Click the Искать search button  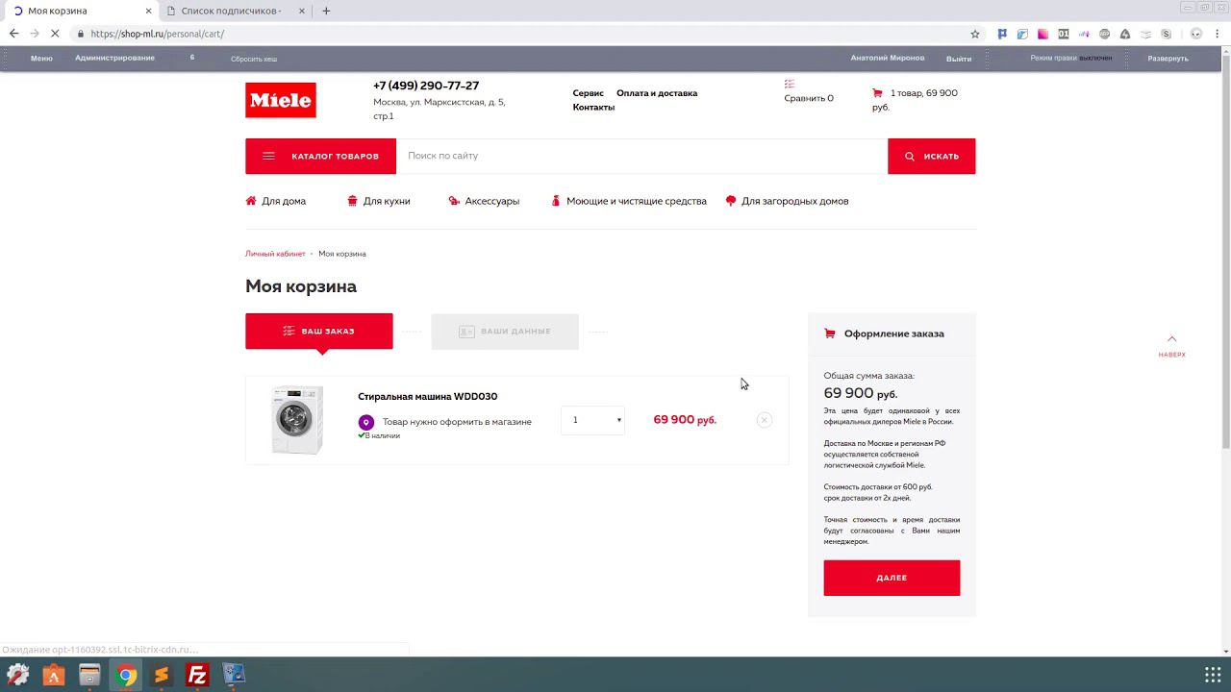click(931, 157)
